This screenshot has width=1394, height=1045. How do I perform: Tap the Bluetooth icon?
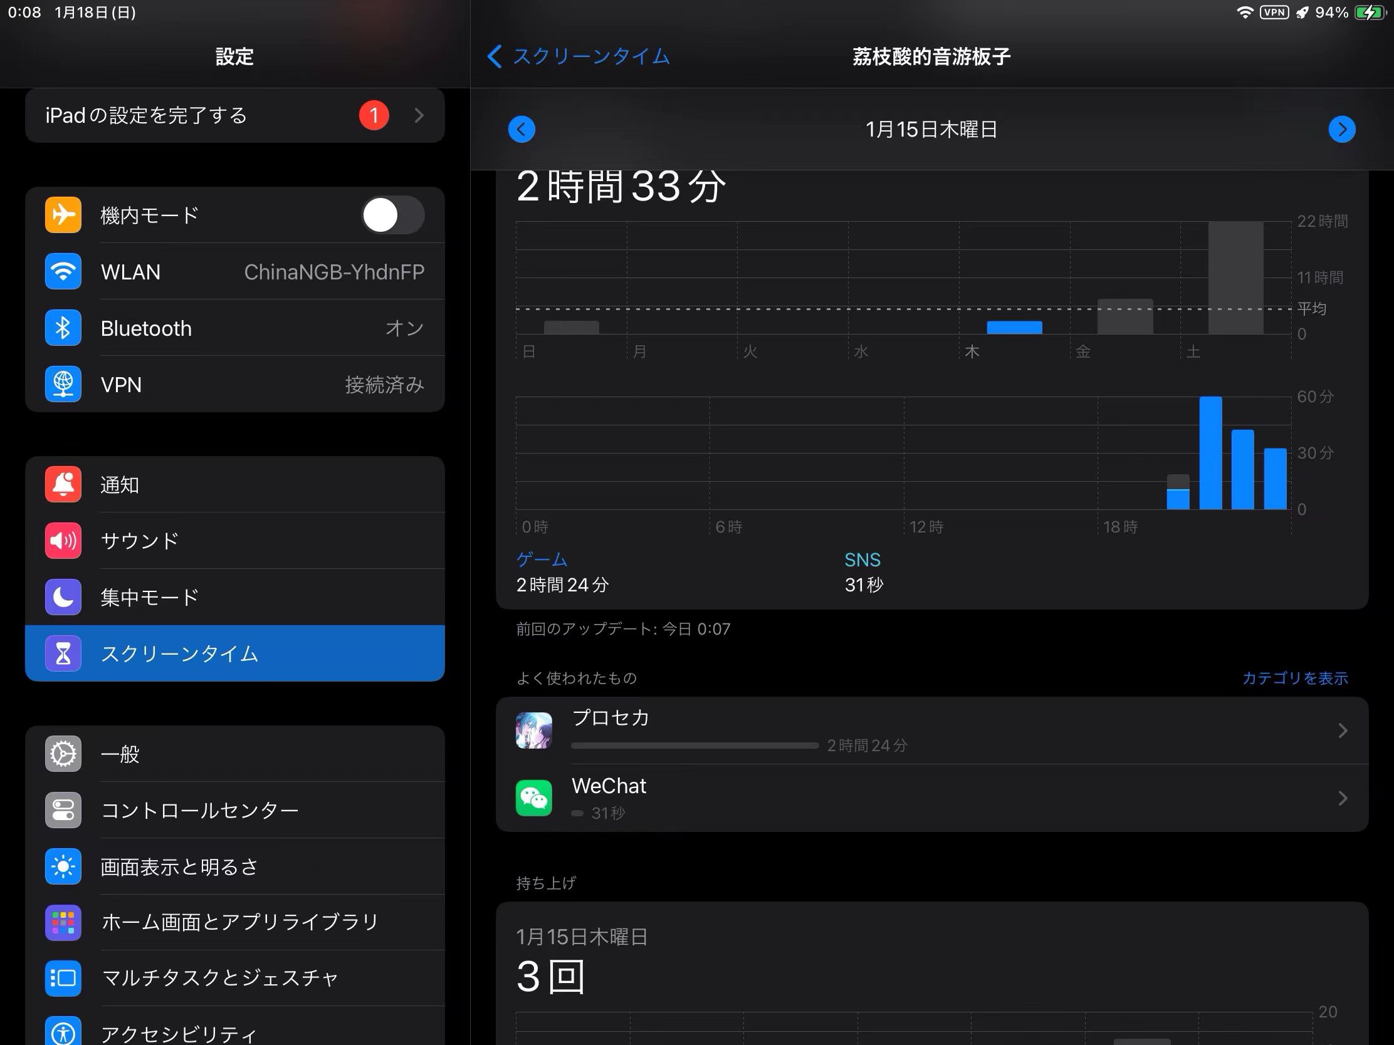63,328
